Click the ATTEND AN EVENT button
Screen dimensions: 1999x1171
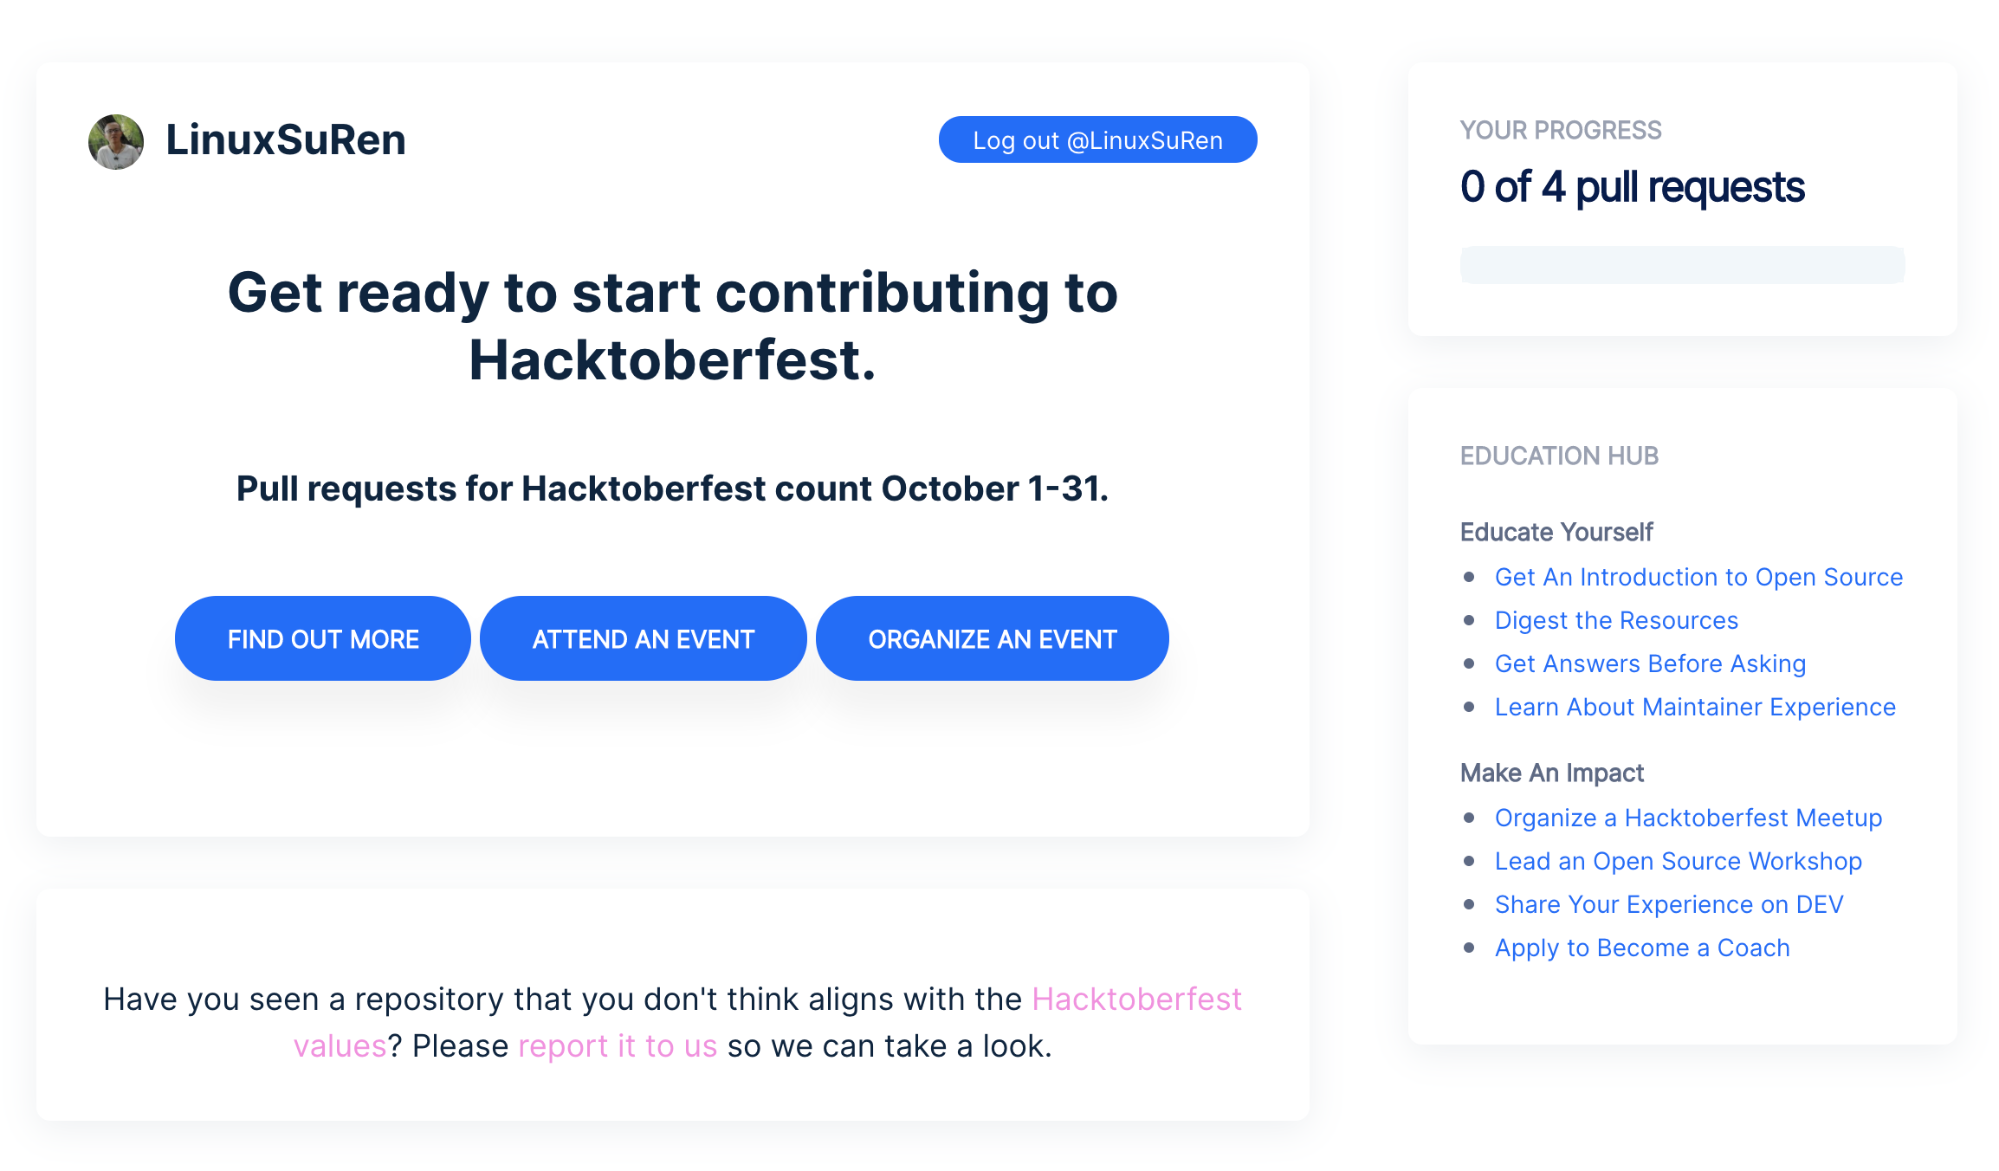coord(643,640)
